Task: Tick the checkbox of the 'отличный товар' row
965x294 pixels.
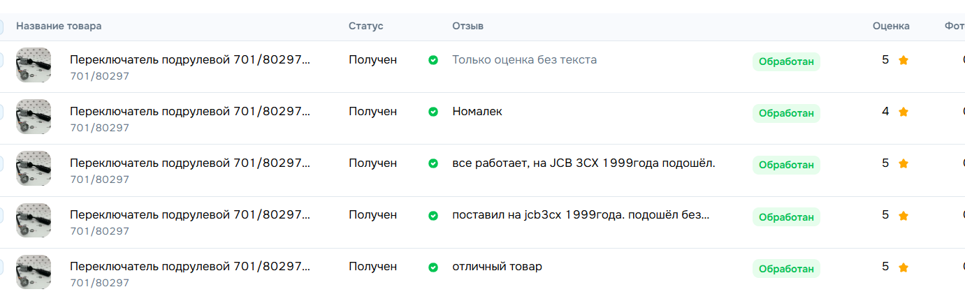Action: [x=1, y=267]
